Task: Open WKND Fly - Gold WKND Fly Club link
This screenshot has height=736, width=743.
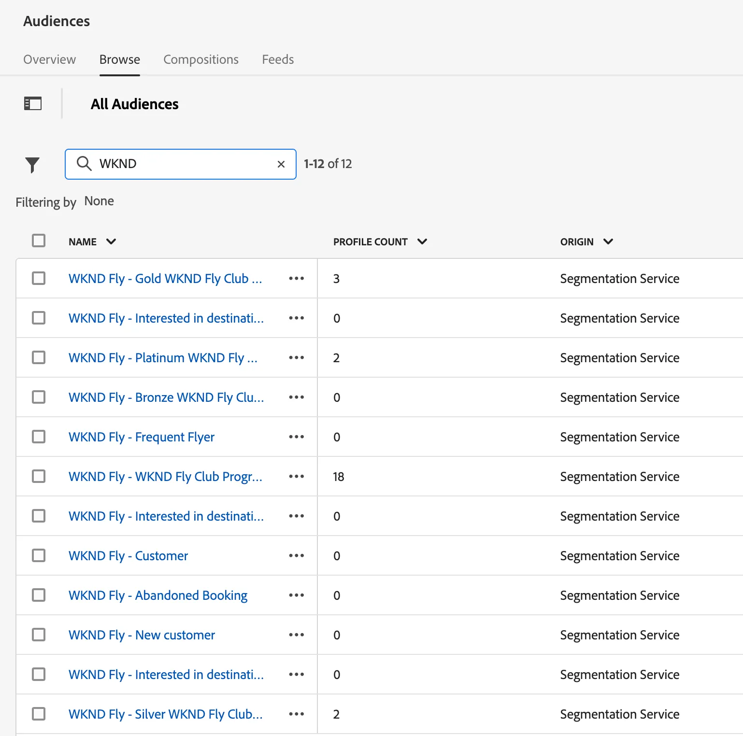Action: coord(165,279)
